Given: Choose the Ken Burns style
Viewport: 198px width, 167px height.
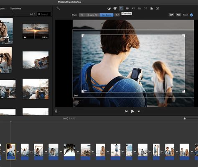Looking at the screenshot, I should (107, 15).
